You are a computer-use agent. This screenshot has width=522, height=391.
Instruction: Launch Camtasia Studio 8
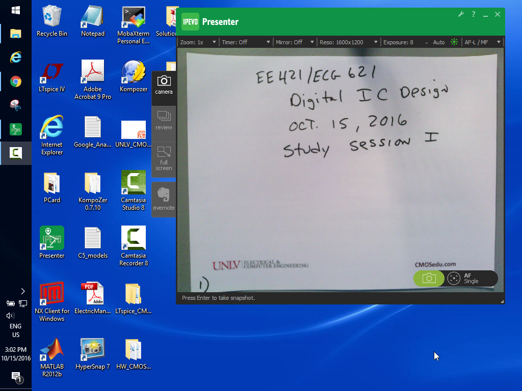[x=133, y=190]
